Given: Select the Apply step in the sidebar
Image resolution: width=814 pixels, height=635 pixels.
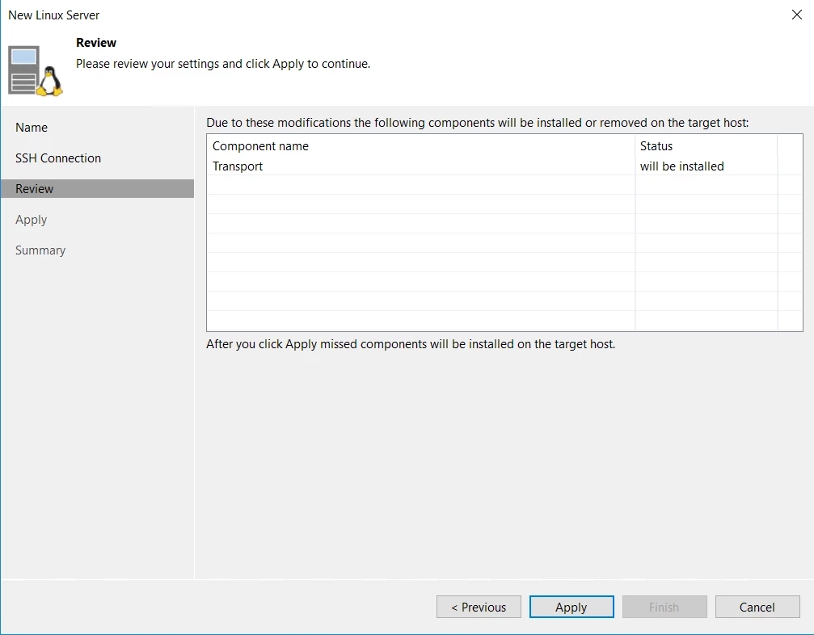Looking at the screenshot, I should coord(32,220).
